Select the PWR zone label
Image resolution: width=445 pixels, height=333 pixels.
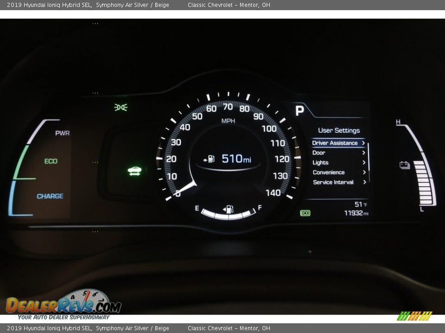click(x=63, y=133)
